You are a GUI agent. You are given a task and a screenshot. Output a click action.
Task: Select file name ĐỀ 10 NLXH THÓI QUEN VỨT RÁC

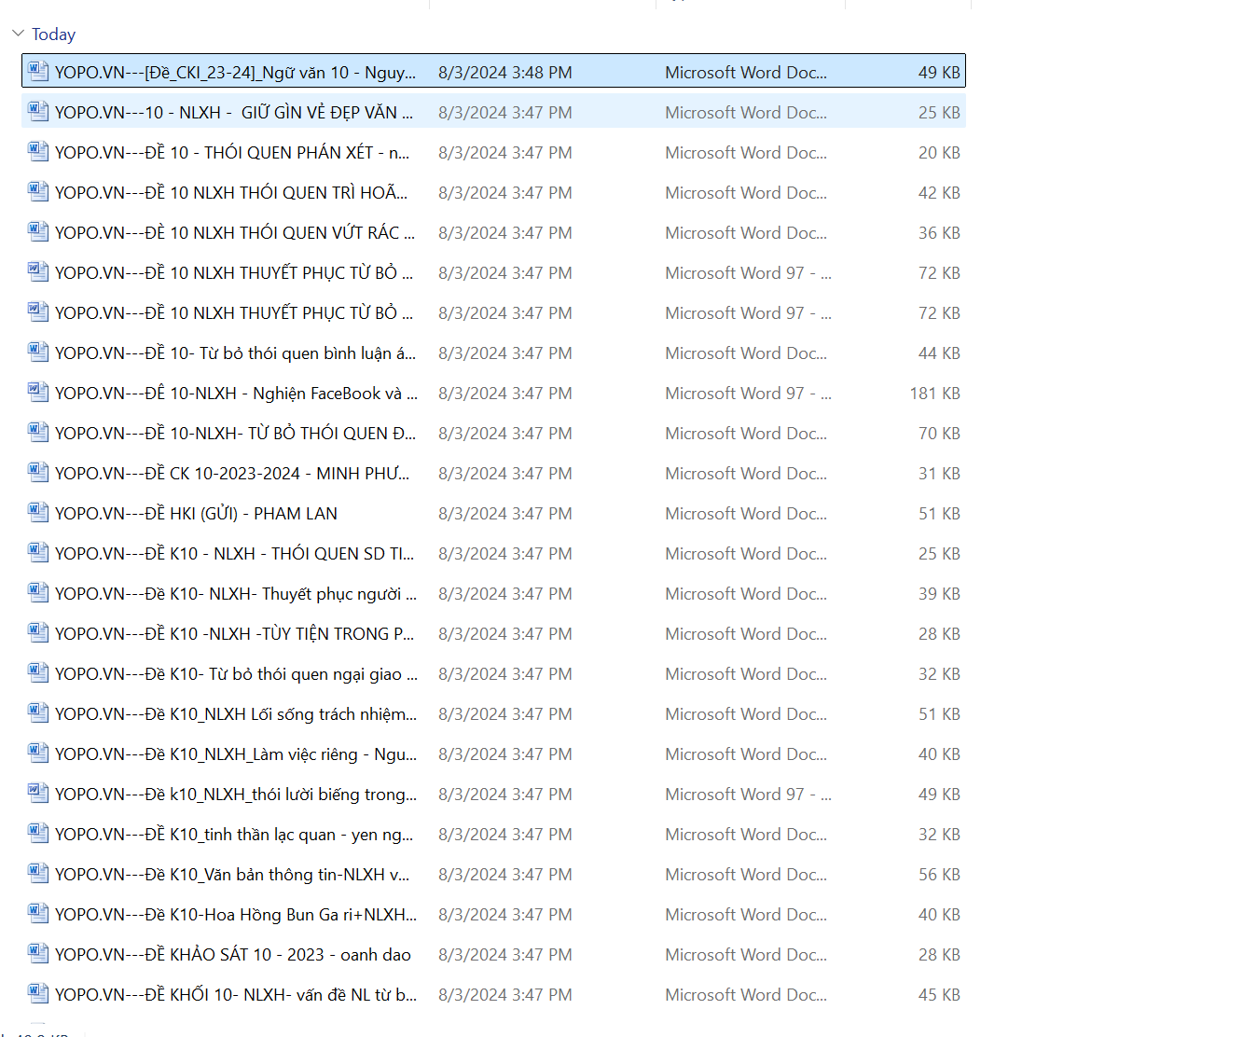[x=235, y=233]
